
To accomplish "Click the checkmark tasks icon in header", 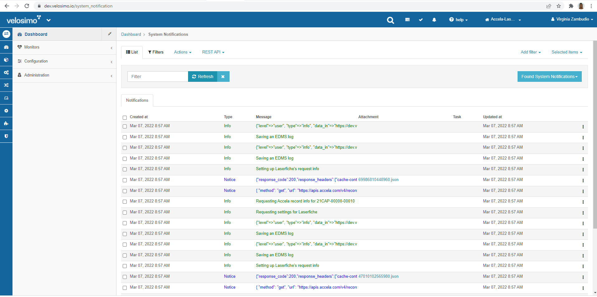I will pos(421,20).
